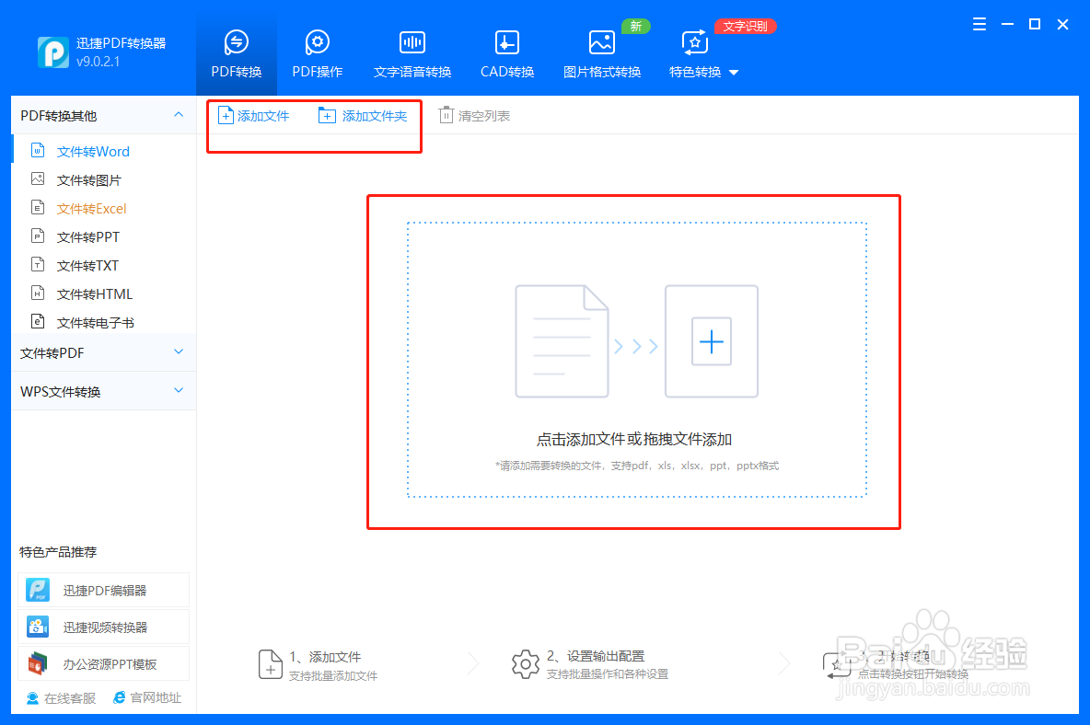Select the CAD转换 icon
The height and width of the screenshot is (725, 1090).
[x=506, y=51]
